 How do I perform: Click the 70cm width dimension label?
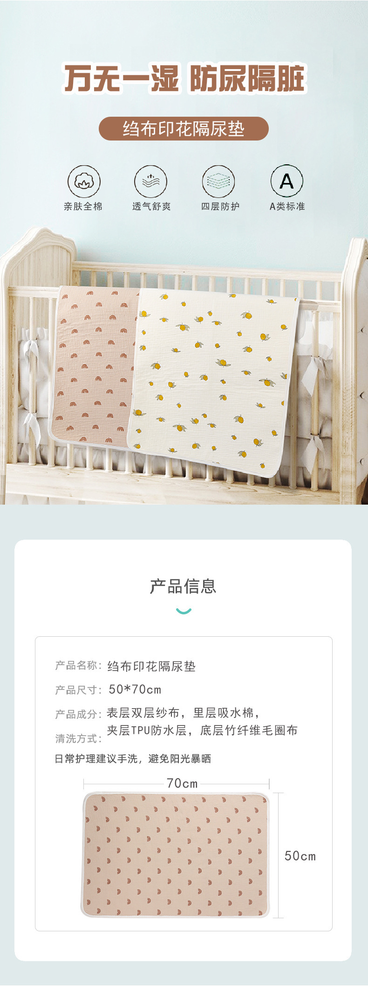coord(182,783)
